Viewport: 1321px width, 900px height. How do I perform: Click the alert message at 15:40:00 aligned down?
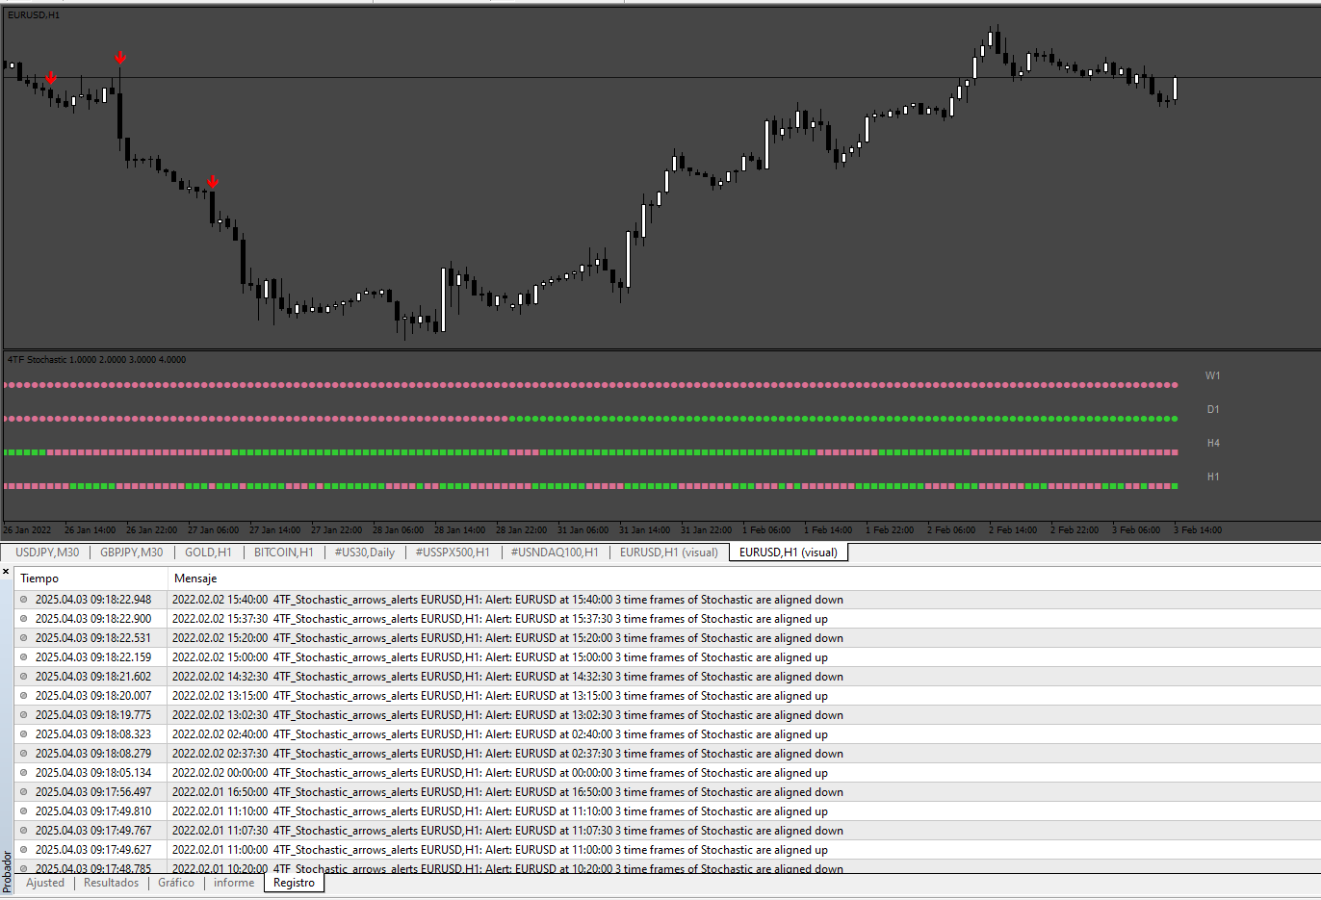coord(507,600)
